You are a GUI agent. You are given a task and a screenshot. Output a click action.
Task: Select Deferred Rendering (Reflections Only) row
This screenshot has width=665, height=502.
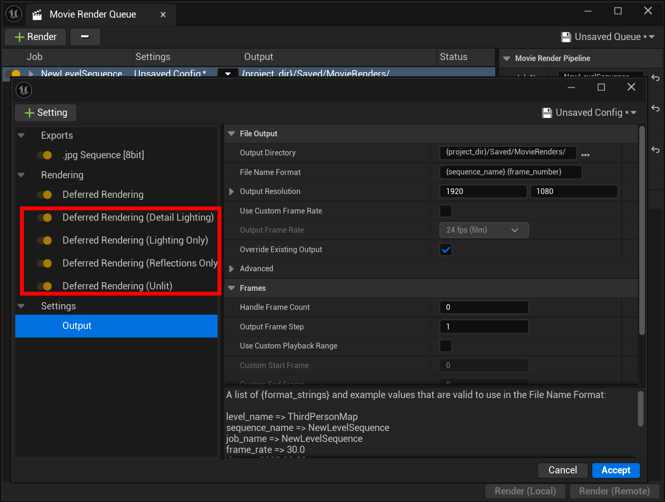(x=140, y=263)
